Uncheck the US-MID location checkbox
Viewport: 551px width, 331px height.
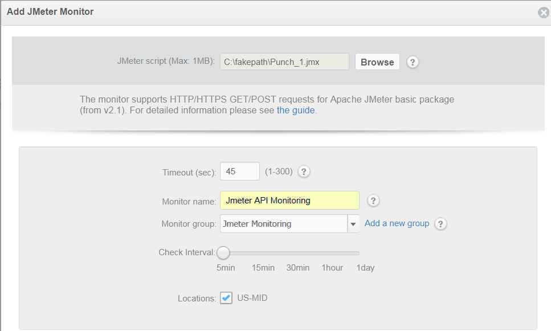point(226,298)
